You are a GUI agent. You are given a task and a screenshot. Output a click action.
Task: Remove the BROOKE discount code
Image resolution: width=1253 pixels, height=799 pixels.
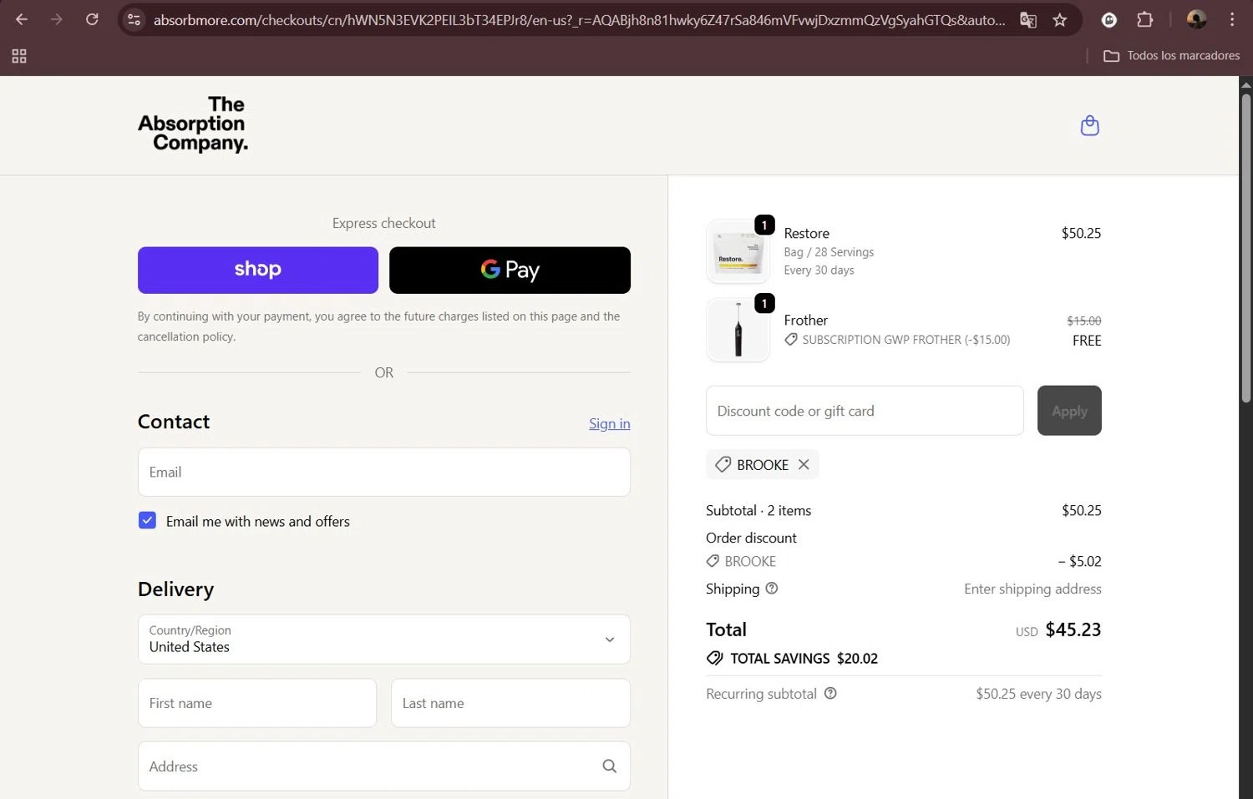(x=804, y=464)
